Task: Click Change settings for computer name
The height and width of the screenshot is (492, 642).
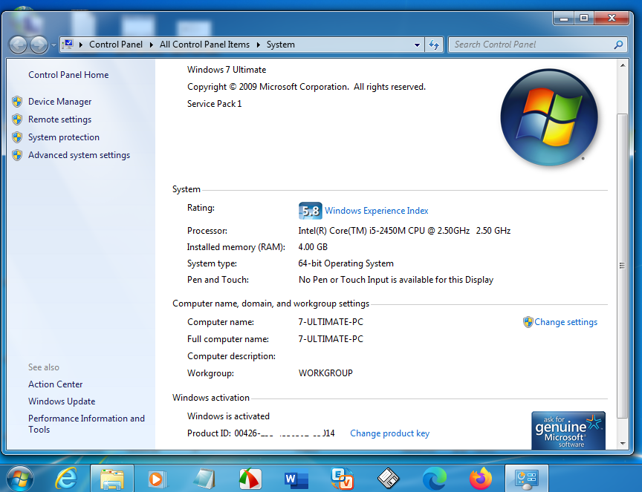Action: click(566, 322)
